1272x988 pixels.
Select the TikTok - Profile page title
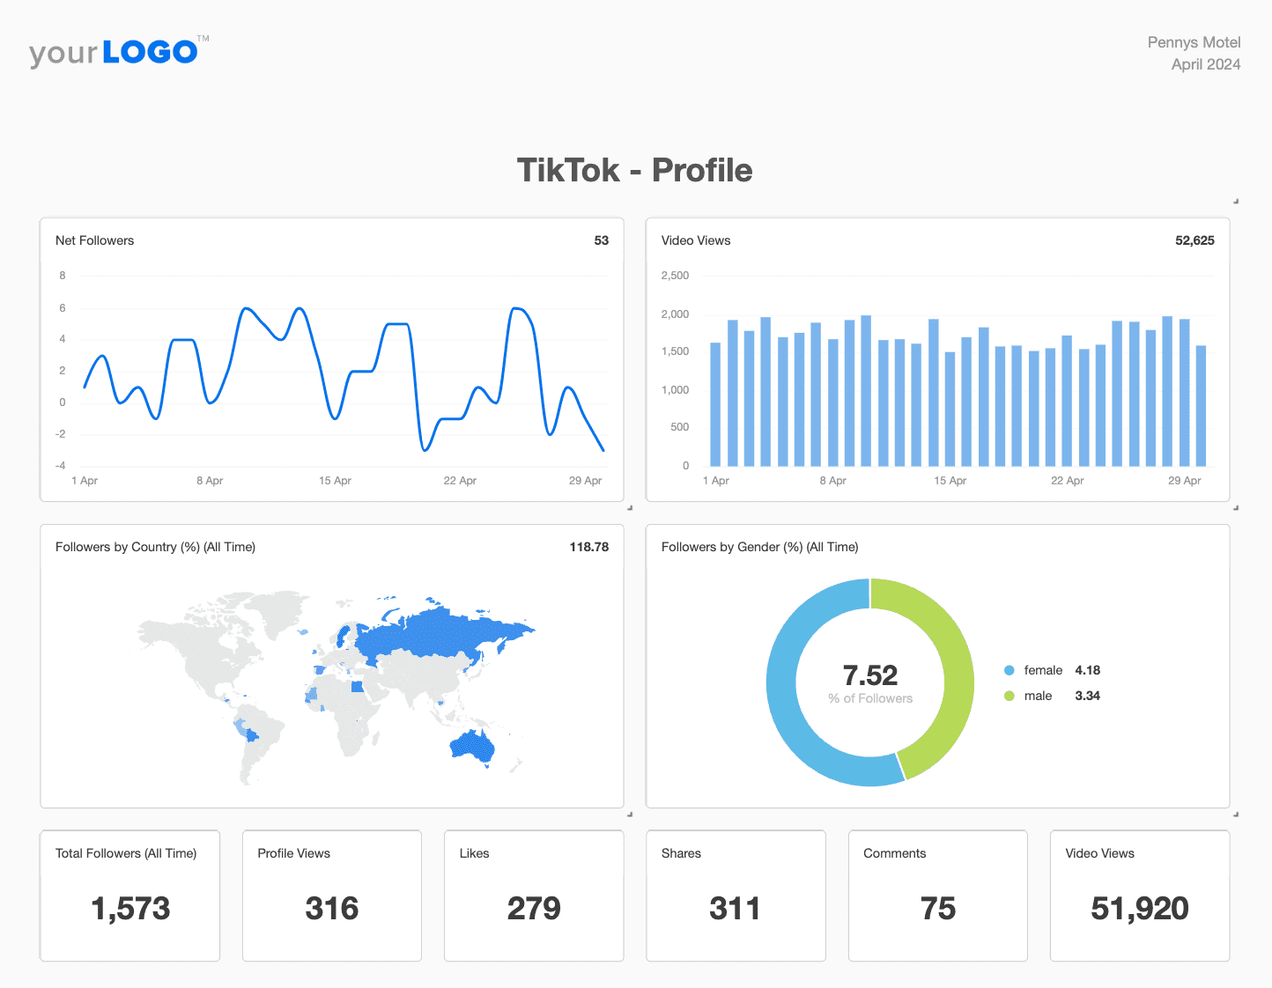(x=635, y=170)
